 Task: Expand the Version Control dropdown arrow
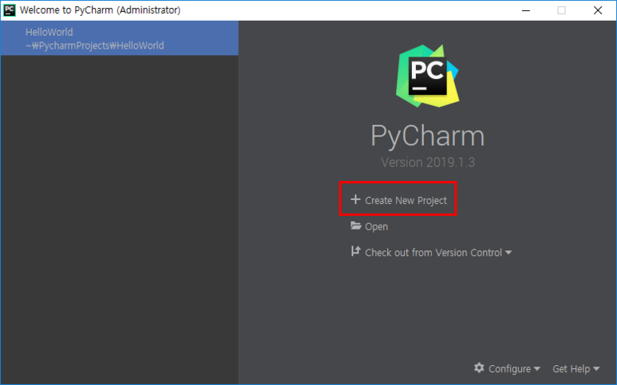coord(508,253)
